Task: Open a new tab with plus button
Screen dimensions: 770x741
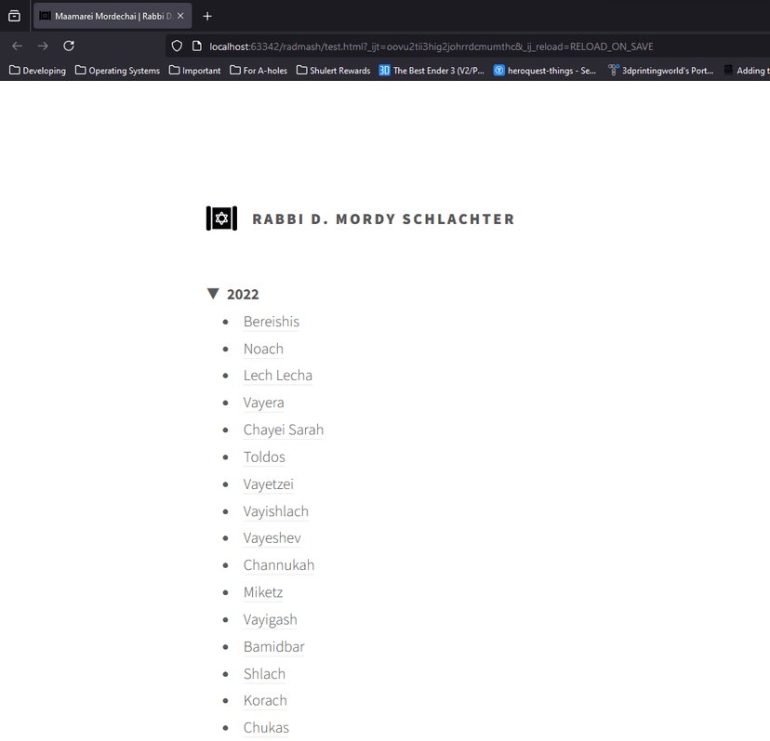Action: point(207,16)
